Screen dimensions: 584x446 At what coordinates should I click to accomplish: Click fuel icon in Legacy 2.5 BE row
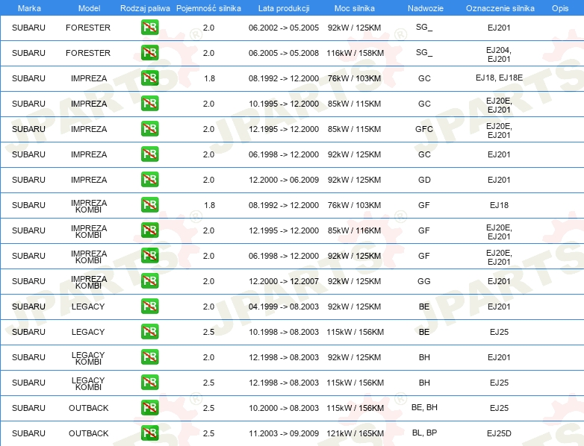(149, 331)
